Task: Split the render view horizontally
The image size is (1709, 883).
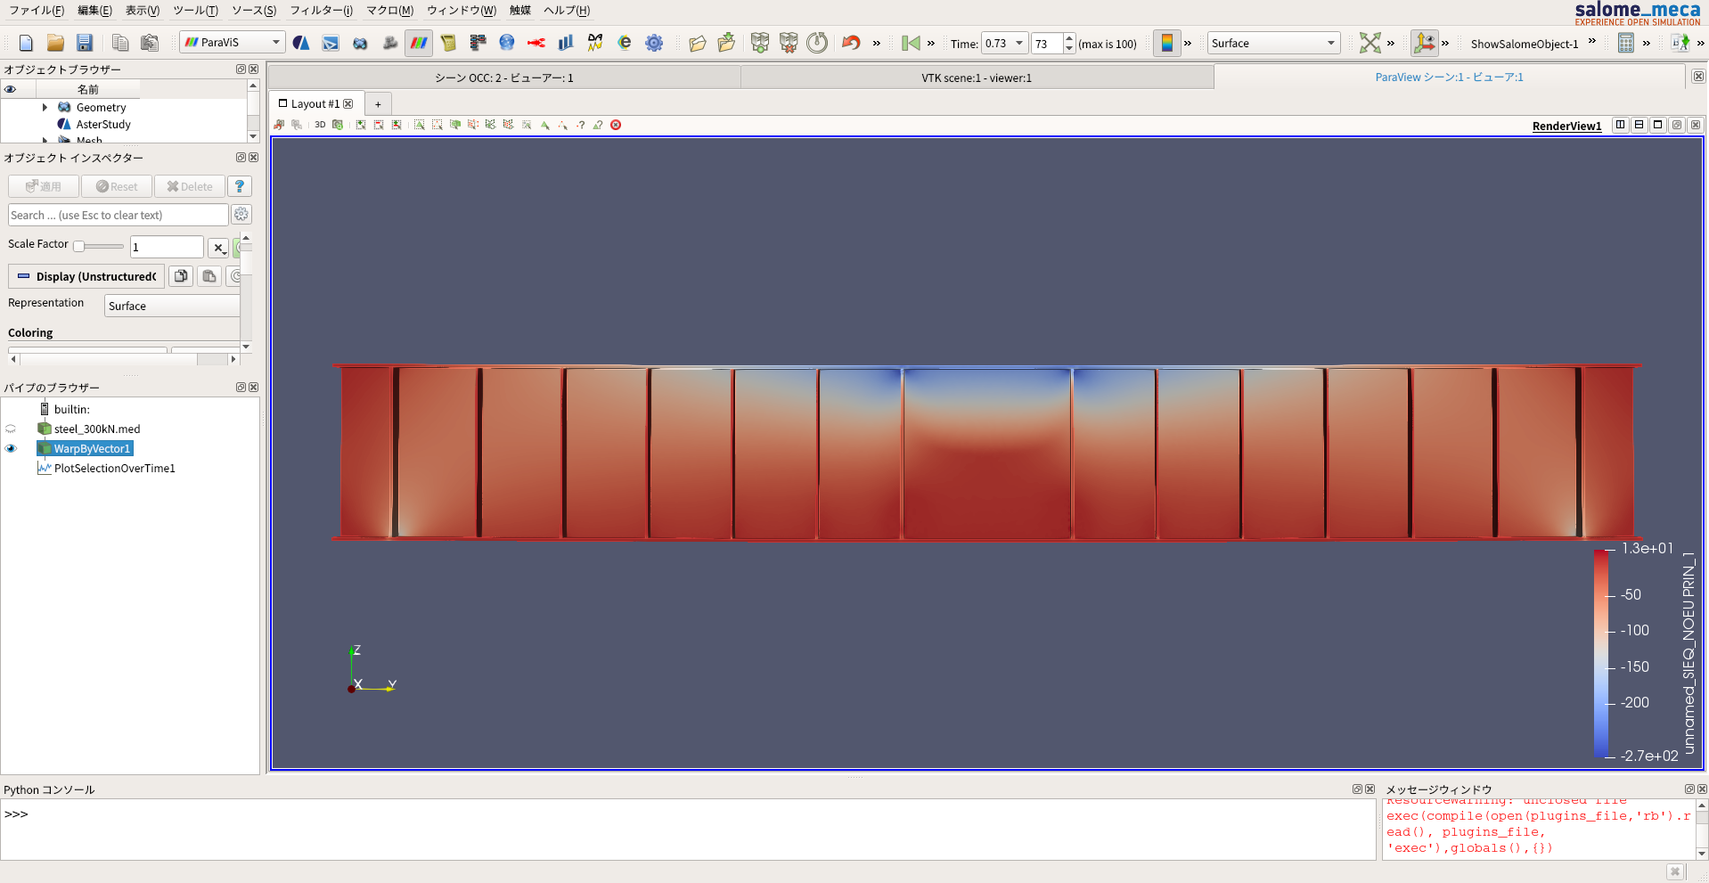Action: coord(1621,125)
